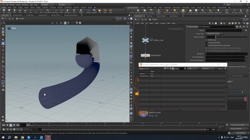Open Blend Shapes parameter gear menu
250x140 pixels.
237,27
